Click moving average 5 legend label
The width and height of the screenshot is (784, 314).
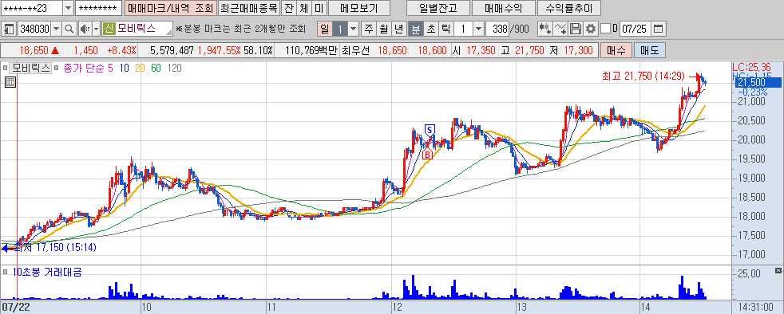click(x=110, y=69)
